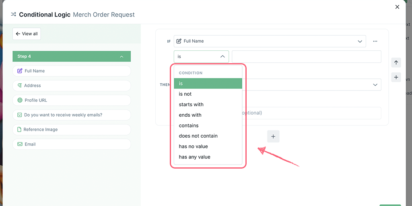Click the View all back button
The width and height of the screenshot is (412, 206).
[27, 34]
